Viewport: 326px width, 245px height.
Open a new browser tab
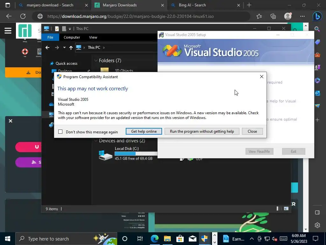click(x=249, y=5)
